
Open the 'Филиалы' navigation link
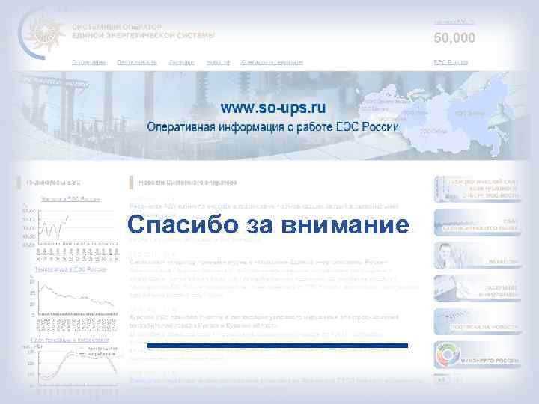[x=181, y=62]
